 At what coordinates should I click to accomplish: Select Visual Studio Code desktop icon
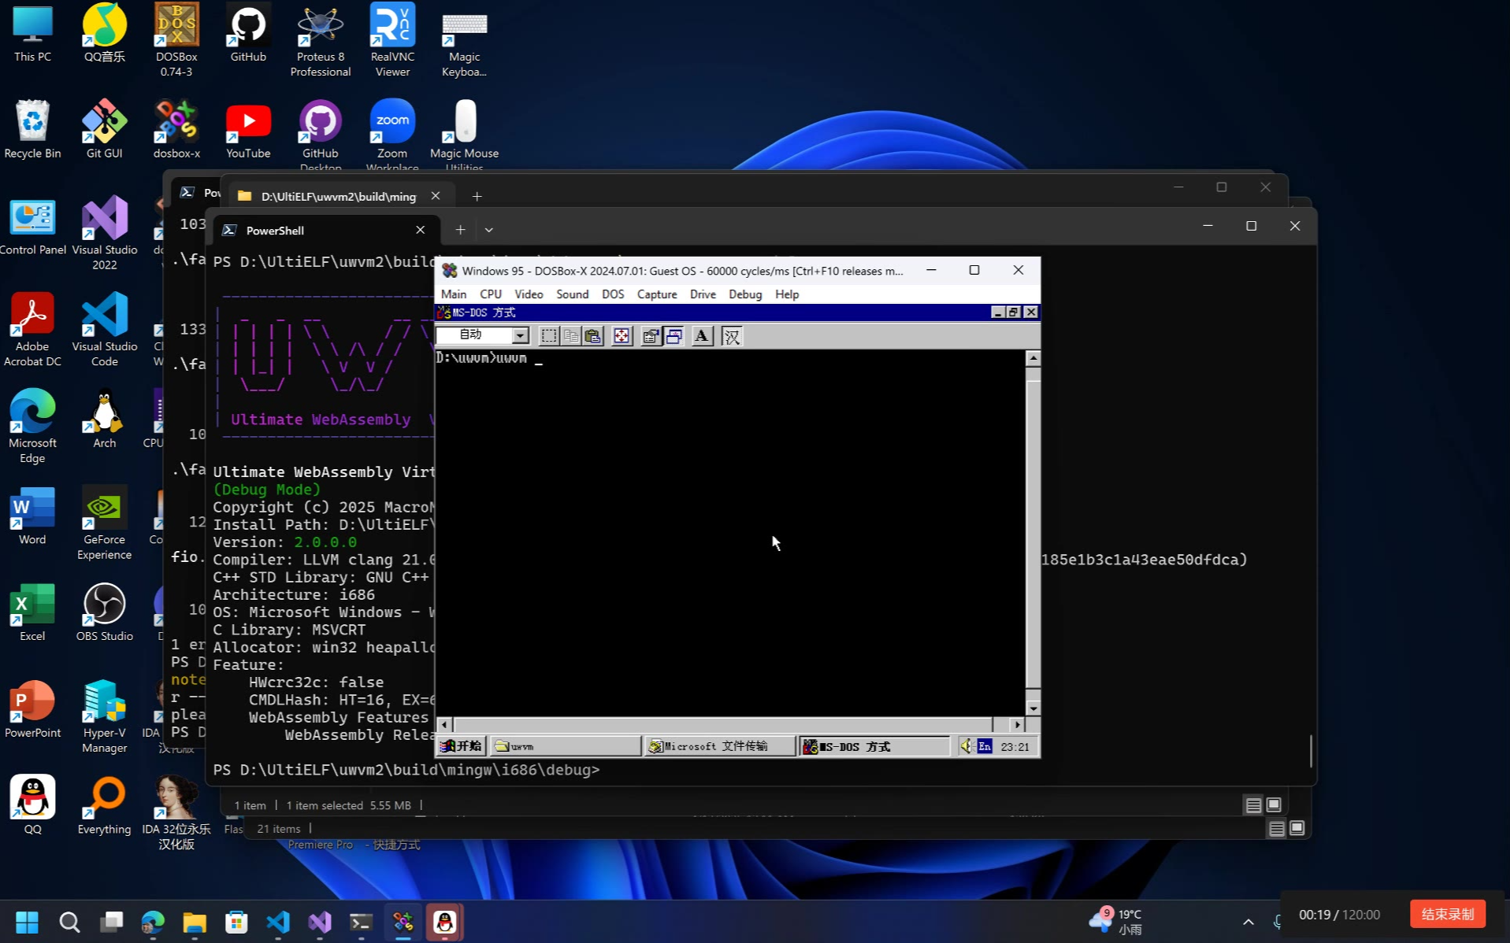(x=105, y=330)
